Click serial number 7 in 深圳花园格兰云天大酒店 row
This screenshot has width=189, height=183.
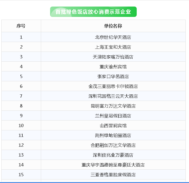[x=21, y=96]
